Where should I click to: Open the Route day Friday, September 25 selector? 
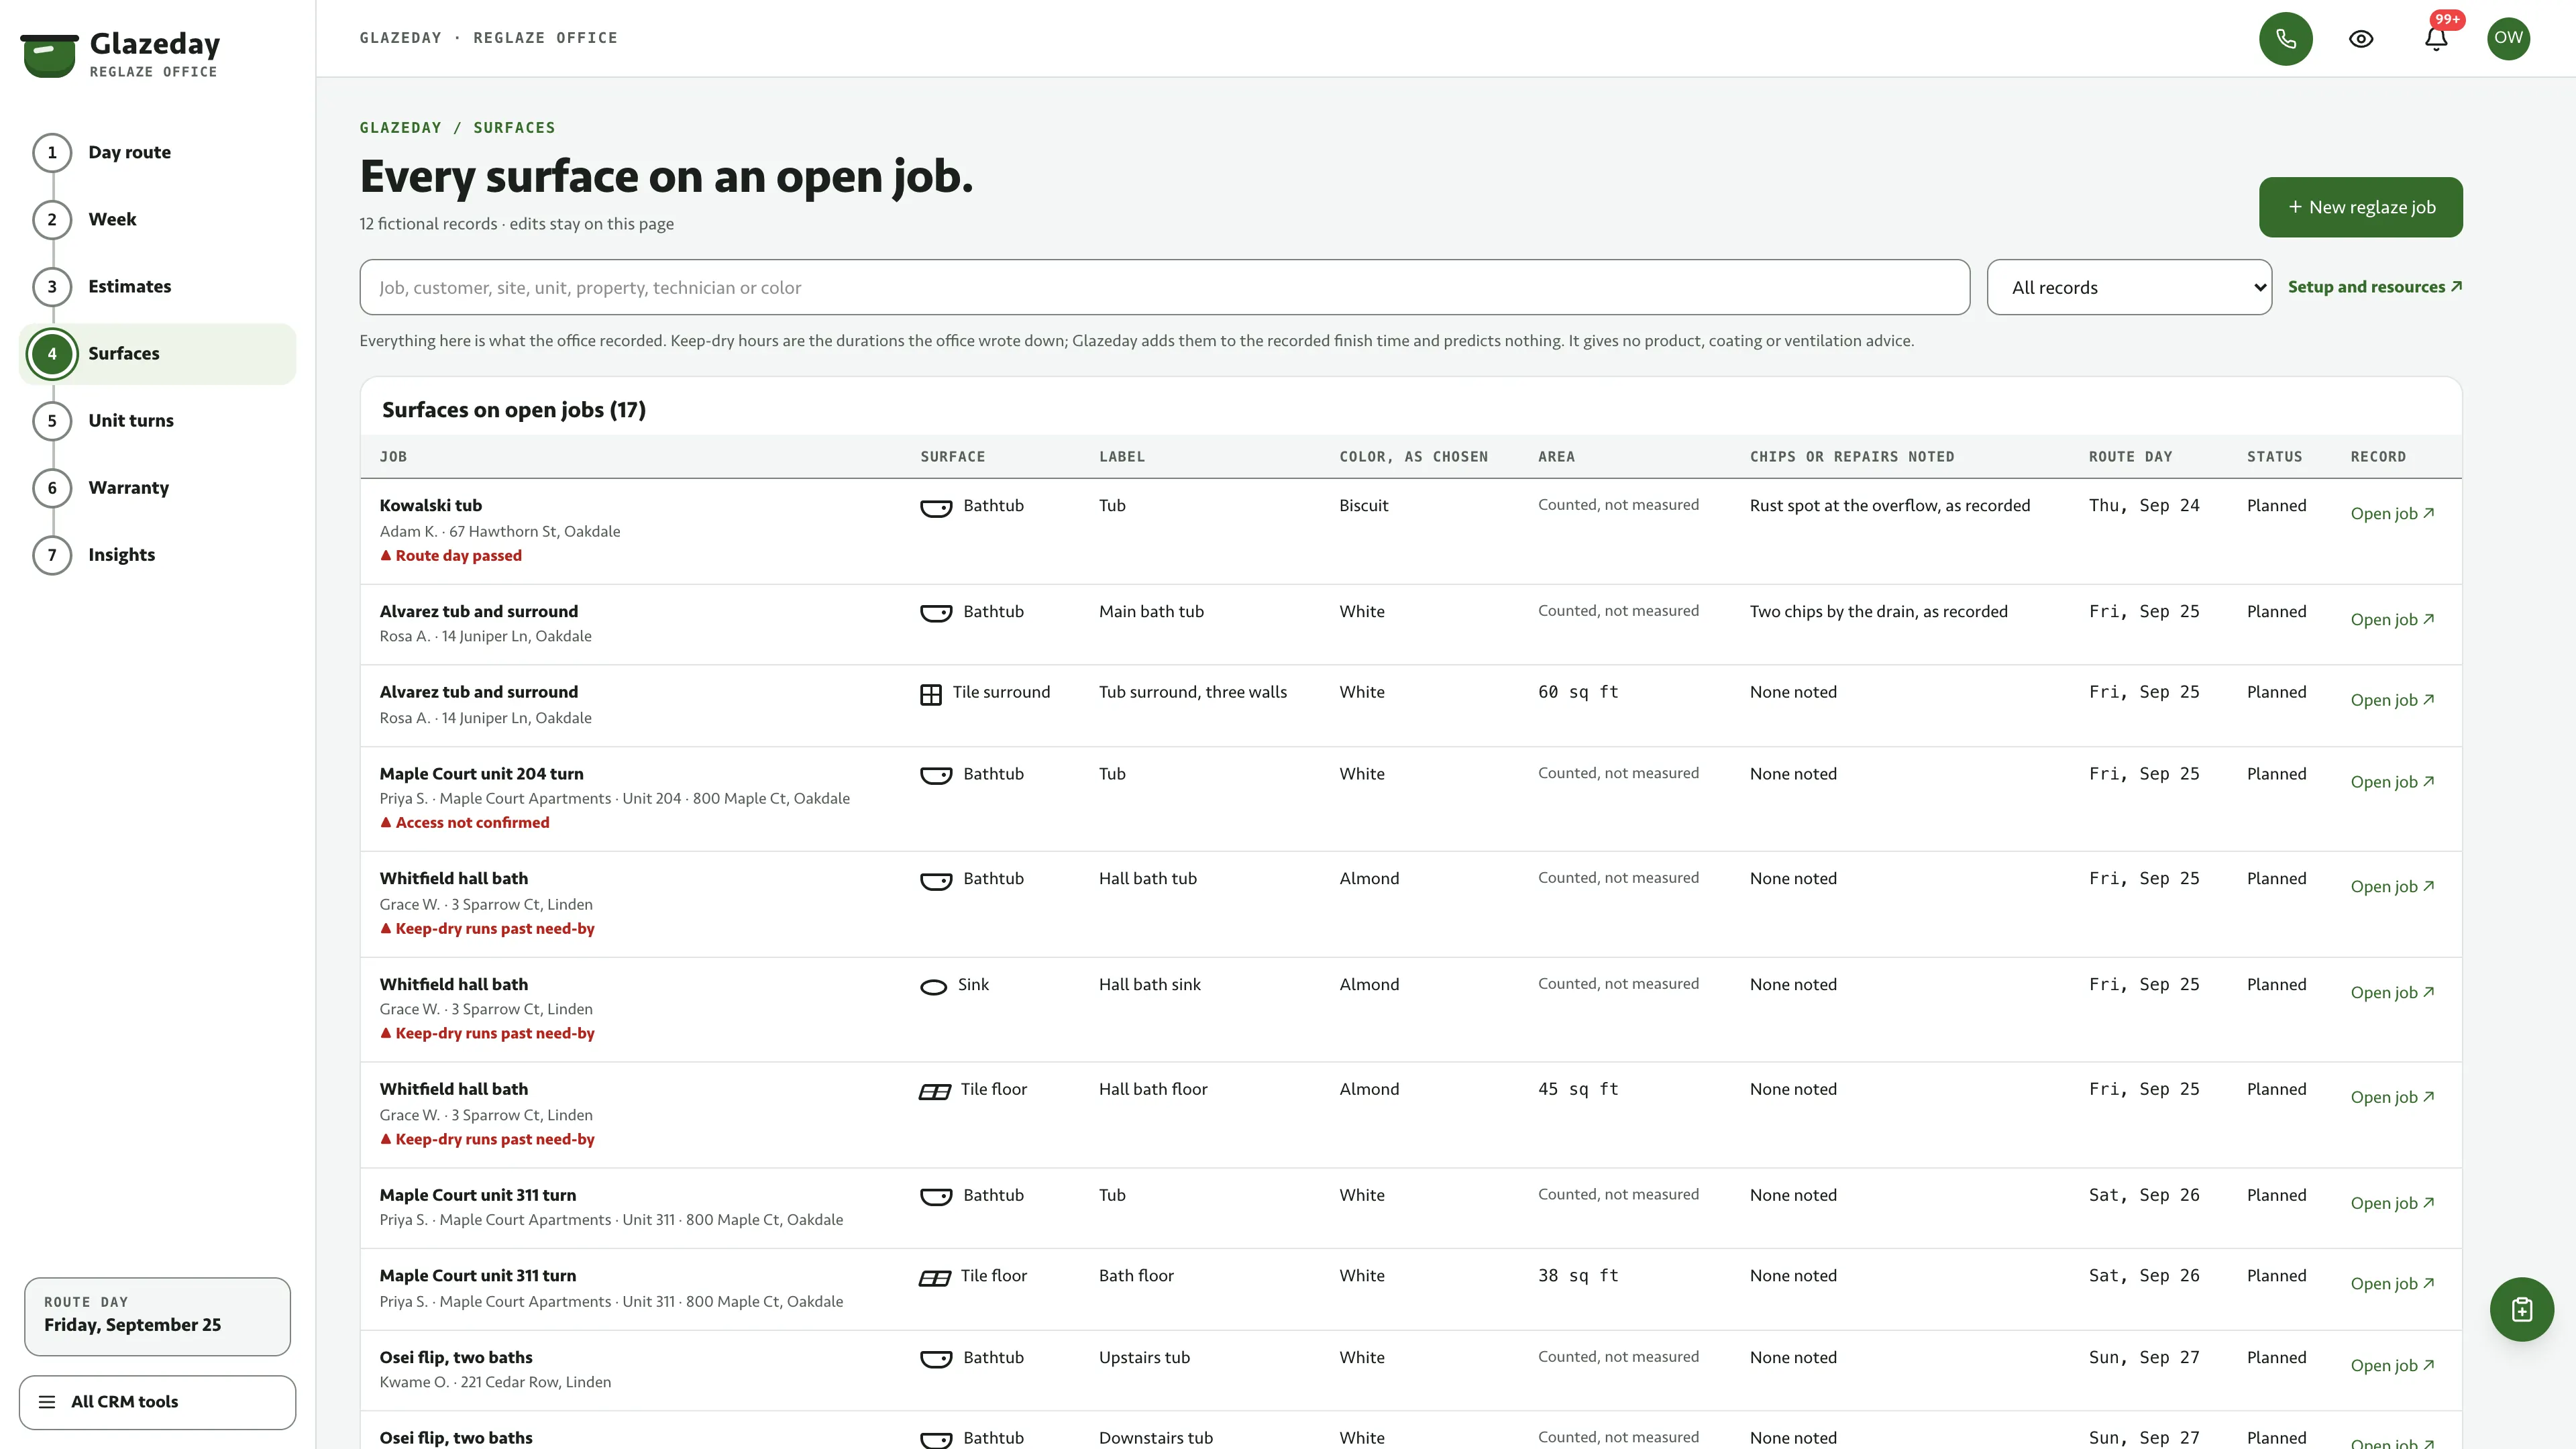tap(157, 1315)
